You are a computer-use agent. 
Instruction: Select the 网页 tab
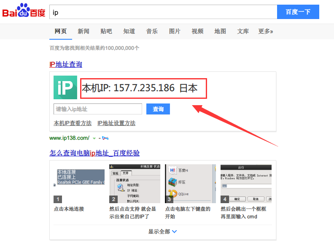tap(60, 31)
